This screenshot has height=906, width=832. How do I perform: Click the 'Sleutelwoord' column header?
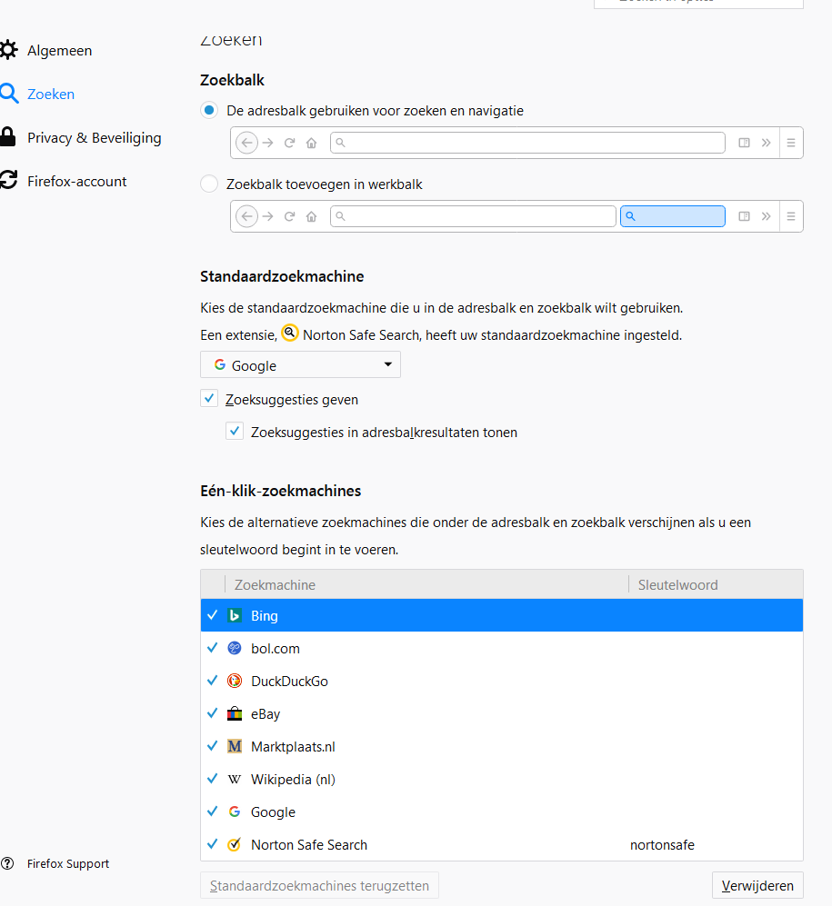tap(677, 585)
